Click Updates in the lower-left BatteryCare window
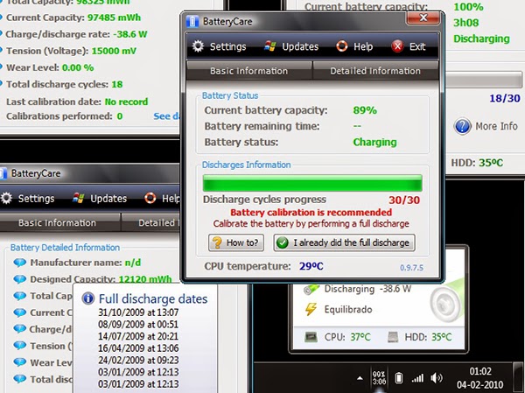Screen dimensions: 525x393 [100, 199]
